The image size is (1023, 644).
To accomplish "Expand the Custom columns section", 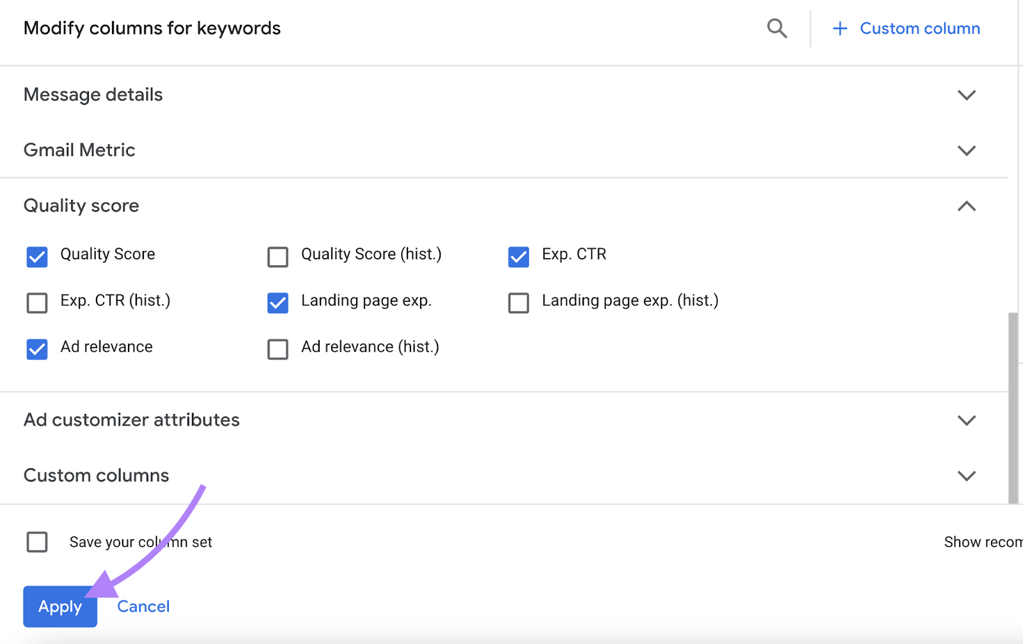I will coord(967,475).
